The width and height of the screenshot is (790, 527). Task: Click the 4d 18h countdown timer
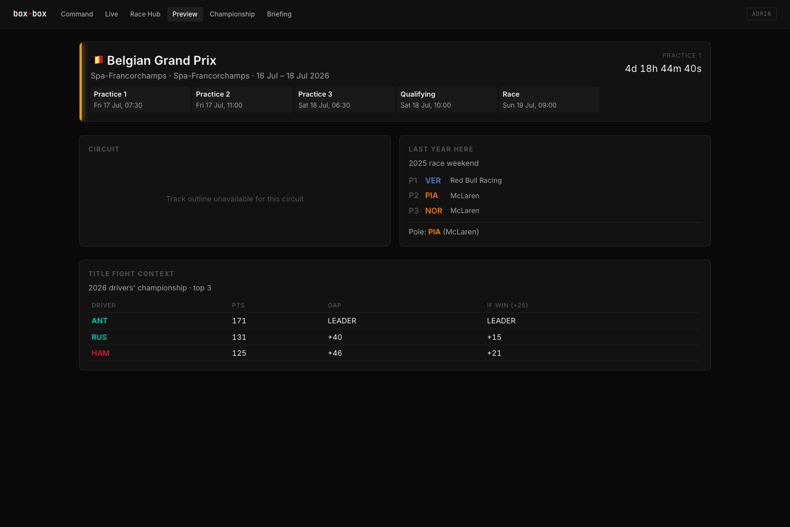(x=663, y=69)
